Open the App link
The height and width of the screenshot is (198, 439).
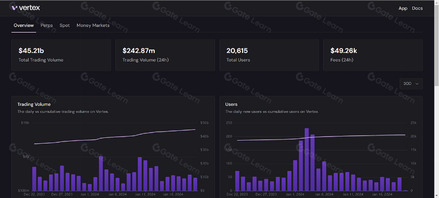[x=403, y=8]
